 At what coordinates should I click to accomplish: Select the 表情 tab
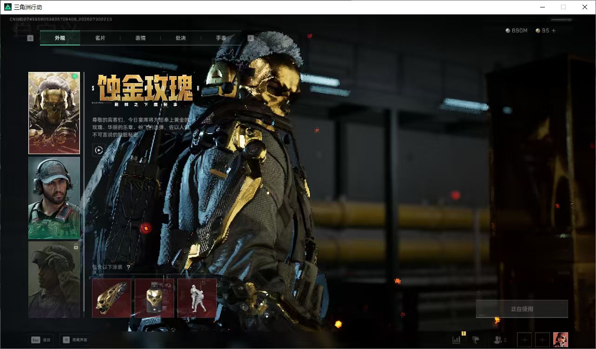[x=140, y=38]
